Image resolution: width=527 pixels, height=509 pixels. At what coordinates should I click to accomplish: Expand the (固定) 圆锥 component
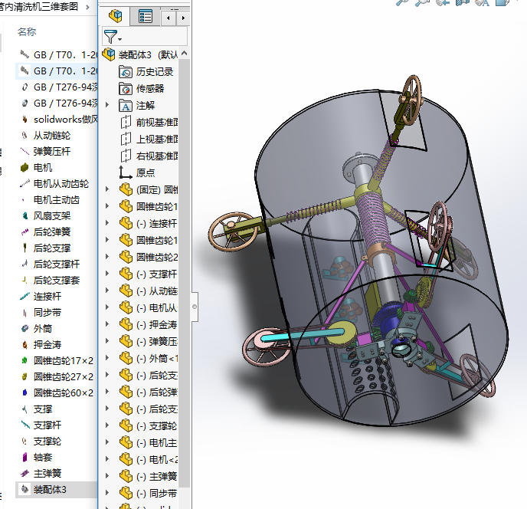pyautogui.click(x=107, y=189)
